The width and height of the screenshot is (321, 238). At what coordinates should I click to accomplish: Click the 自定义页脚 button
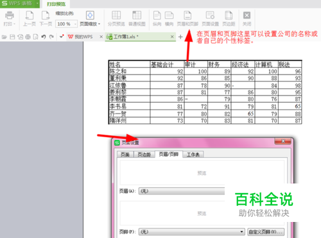(x=266, y=232)
